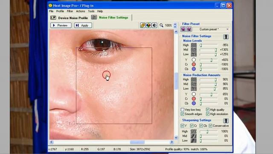
Task: Click the brightness/contrast viewer toolbar icon
Action: (154, 25)
